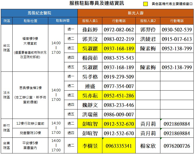Image resolution: width=195 pixels, height=155 pixels.
Task: Click the note 遇重要會議或特殊狀況改至院牧部前
Action: [x=30, y=55]
